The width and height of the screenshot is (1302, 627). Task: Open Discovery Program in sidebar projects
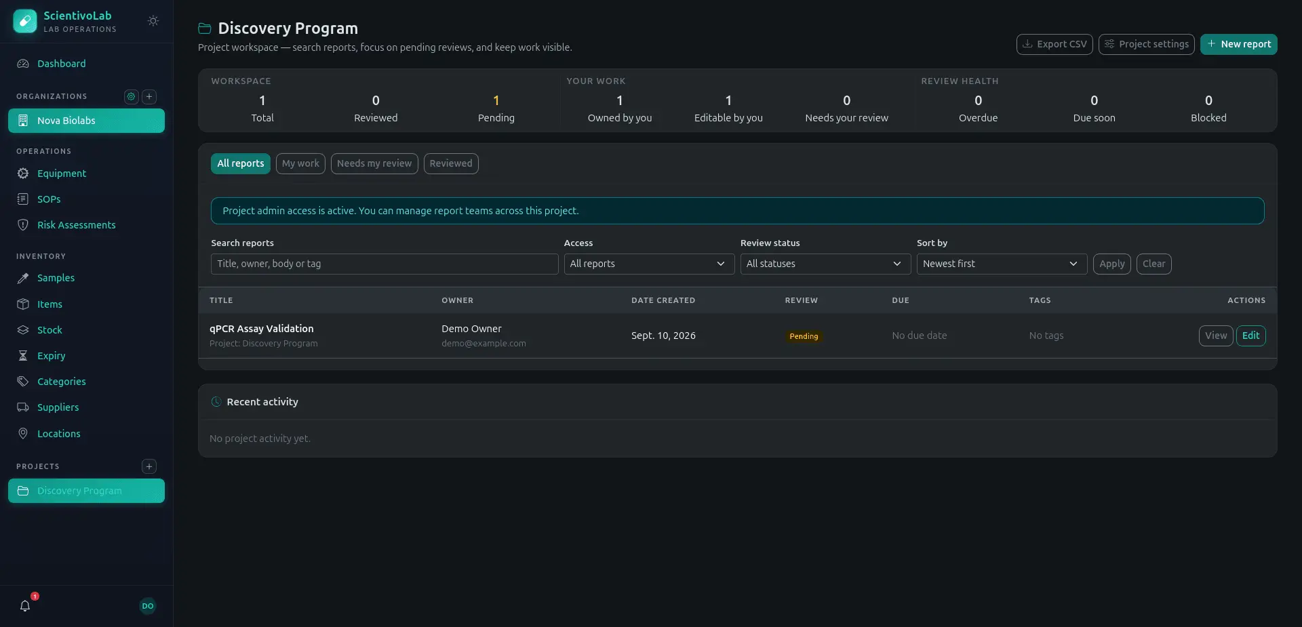pyautogui.click(x=86, y=491)
